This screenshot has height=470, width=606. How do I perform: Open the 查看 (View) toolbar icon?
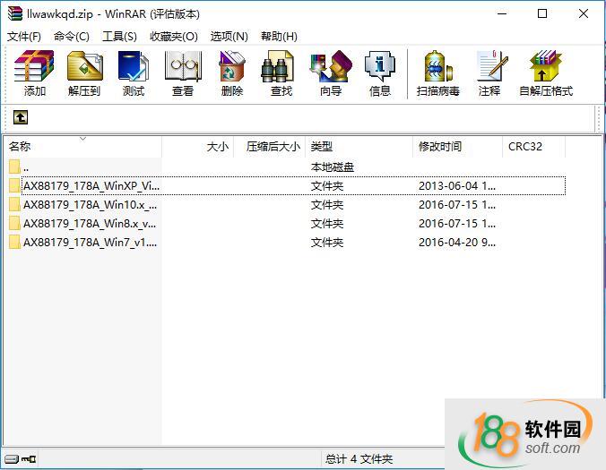tap(183, 73)
